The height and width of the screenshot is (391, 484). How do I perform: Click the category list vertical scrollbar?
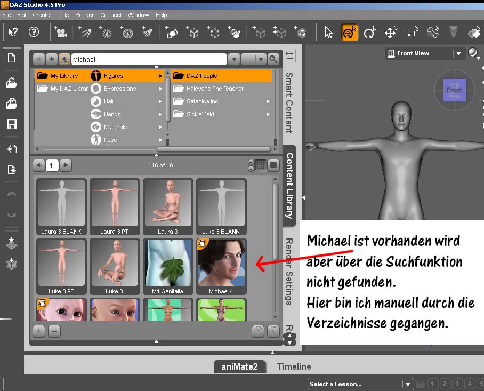[167, 100]
